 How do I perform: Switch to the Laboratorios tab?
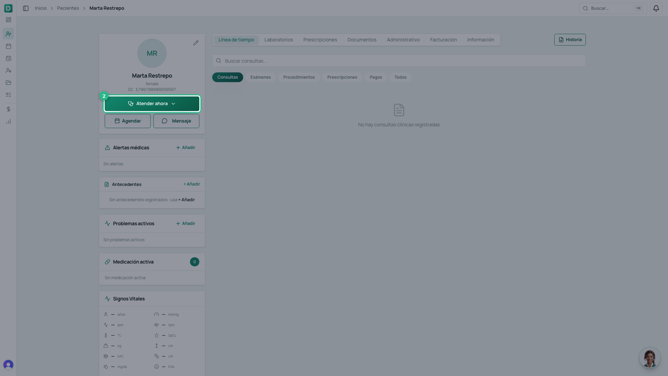click(279, 40)
